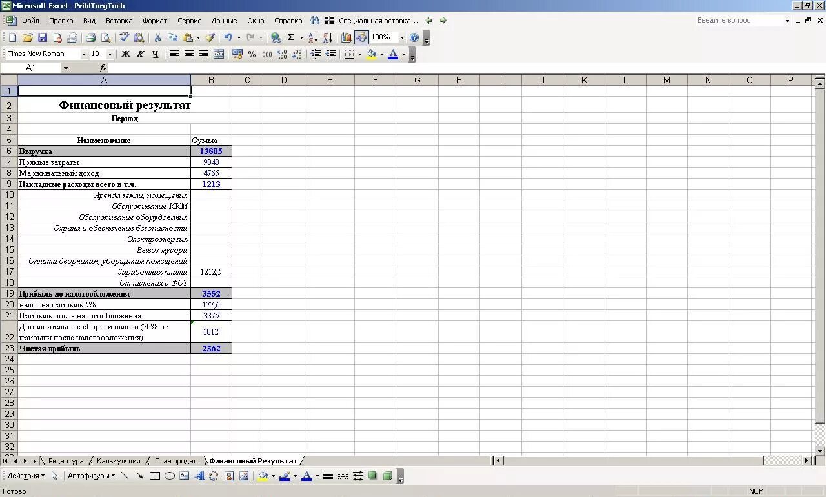Expand the undo history dropdown
Viewport: 826px width, 497px height.
tap(239, 37)
